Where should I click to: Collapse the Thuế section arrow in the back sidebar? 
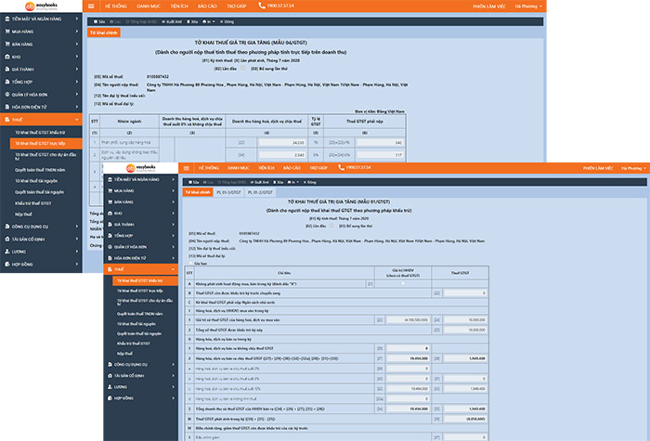[x=77, y=120]
